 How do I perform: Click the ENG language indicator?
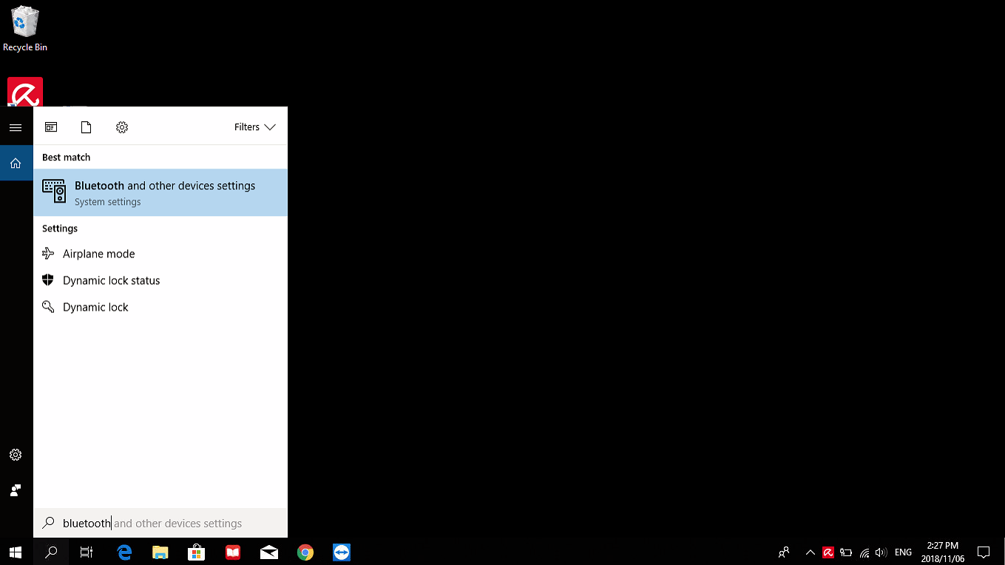(x=903, y=552)
